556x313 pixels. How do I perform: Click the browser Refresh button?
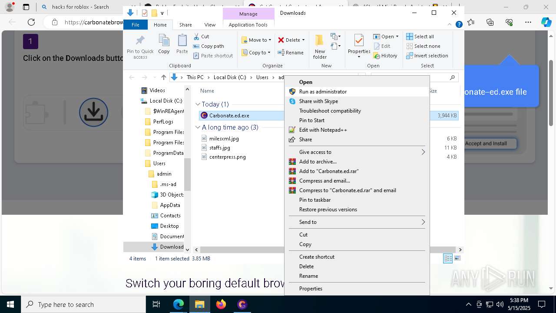point(31,22)
